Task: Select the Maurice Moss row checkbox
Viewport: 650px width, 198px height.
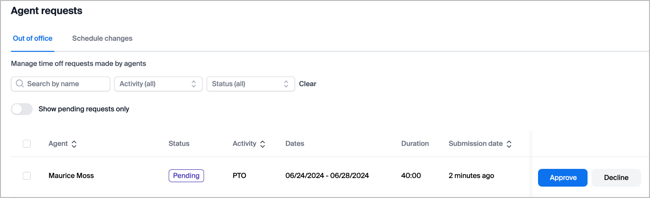Action: pos(27,176)
